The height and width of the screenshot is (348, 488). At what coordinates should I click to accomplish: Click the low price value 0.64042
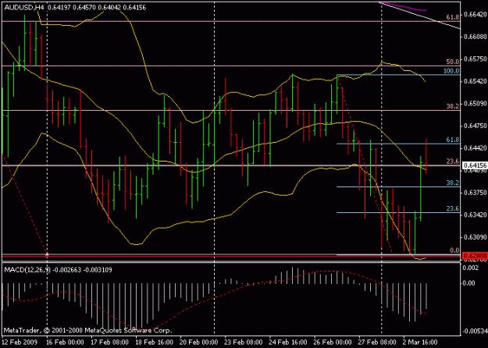click(x=109, y=7)
